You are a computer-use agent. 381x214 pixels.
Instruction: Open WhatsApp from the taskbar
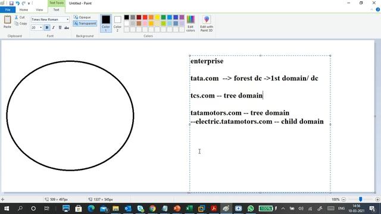(251, 209)
